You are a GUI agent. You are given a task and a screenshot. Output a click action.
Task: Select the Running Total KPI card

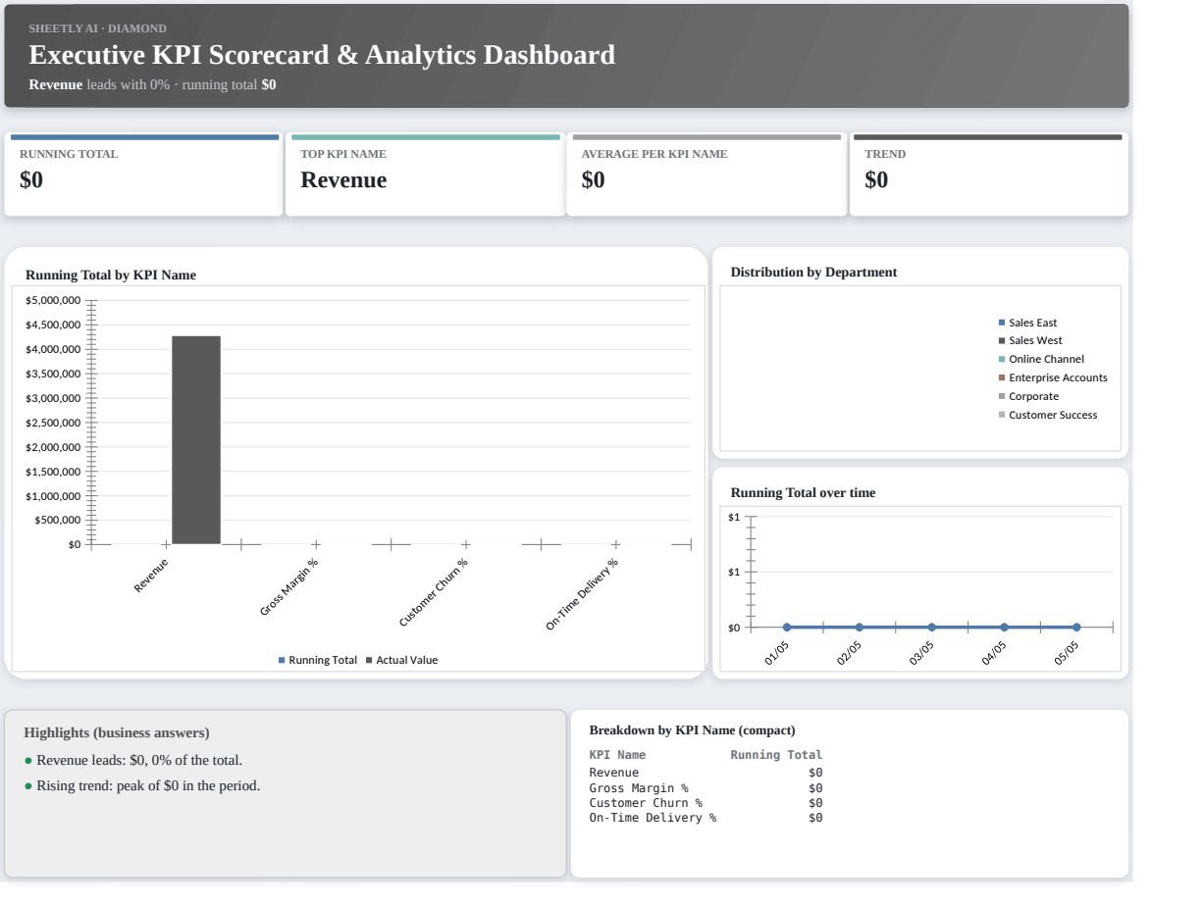[143, 176]
